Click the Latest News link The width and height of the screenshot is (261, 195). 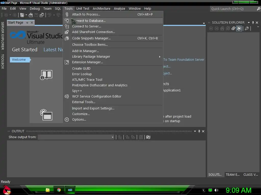53,50
